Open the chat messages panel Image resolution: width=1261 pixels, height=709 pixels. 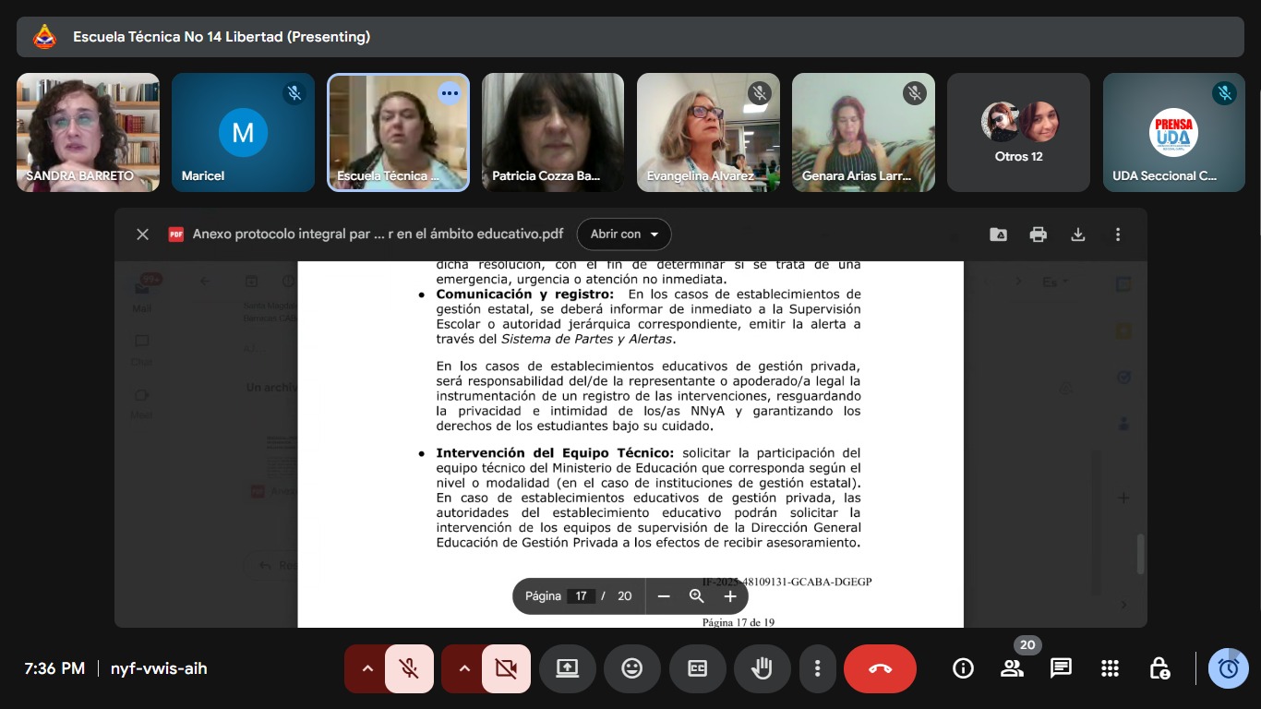[1061, 668]
